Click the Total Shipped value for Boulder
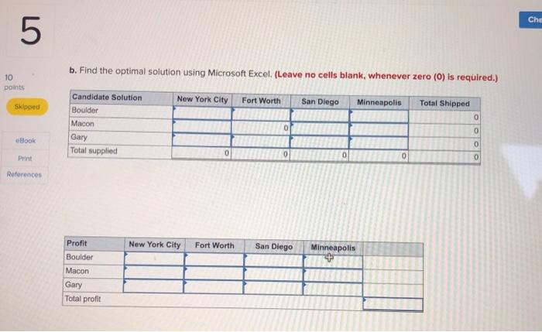542x332 pixels. click(x=444, y=118)
